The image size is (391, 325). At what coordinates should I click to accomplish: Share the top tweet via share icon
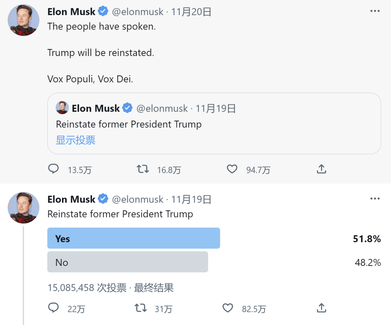pyautogui.click(x=321, y=169)
